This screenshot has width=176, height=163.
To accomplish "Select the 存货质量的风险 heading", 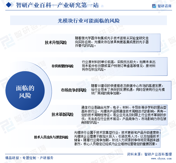I will pos(63,66).
